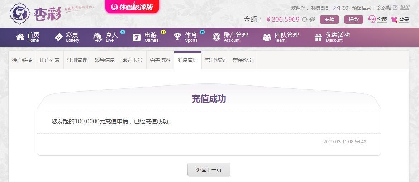Click the edit reserved info pencil icon

[395, 8]
